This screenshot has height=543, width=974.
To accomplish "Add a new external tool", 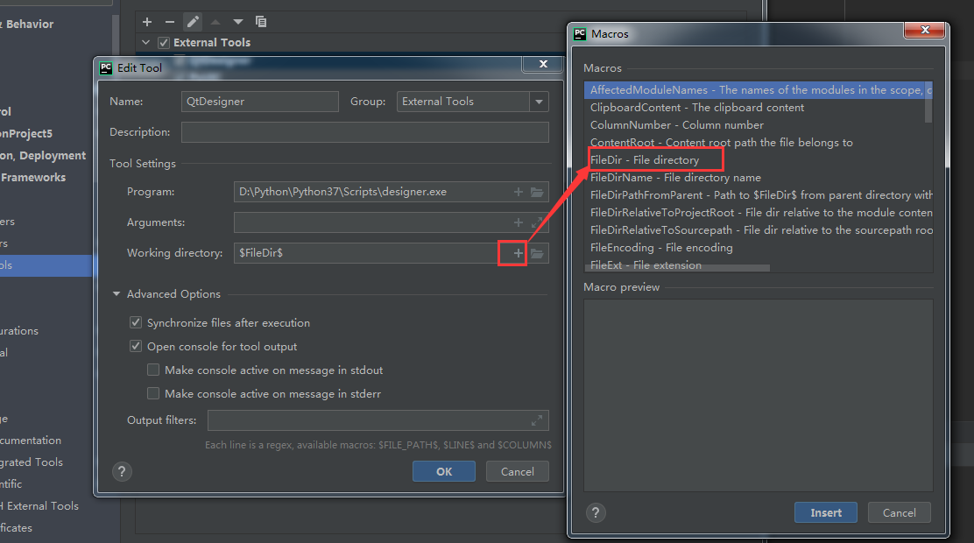I will pyautogui.click(x=147, y=22).
